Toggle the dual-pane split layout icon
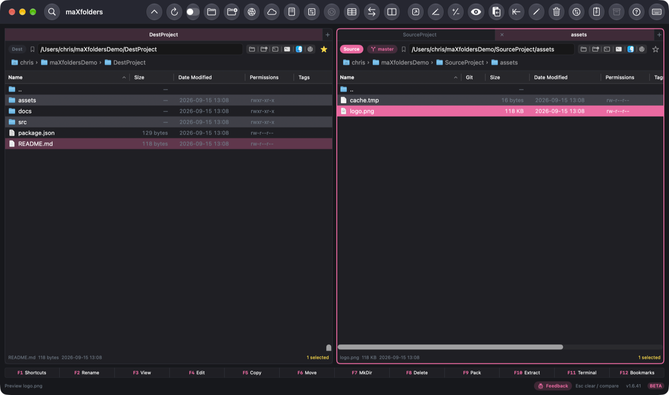Image resolution: width=669 pixels, height=395 pixels. (x=392, y=12)
